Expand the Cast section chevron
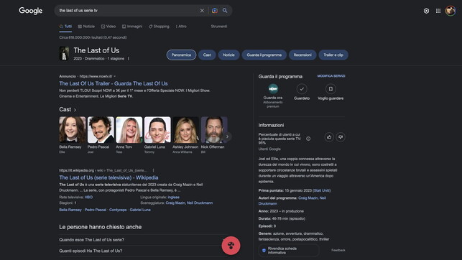The height and width of the screenshot is (260, 462). [75, 110]
